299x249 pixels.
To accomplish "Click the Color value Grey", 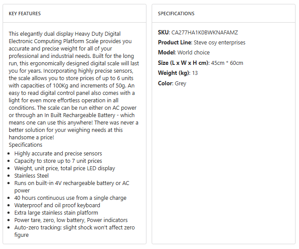I will pyautogui.click(x=180, y=83).
